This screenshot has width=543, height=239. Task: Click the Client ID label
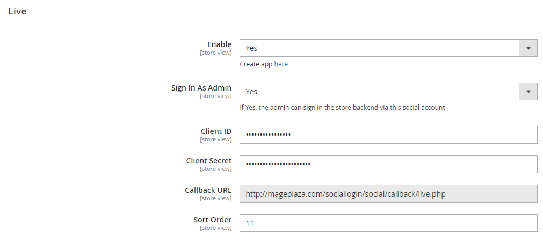(x=216, y=131)
